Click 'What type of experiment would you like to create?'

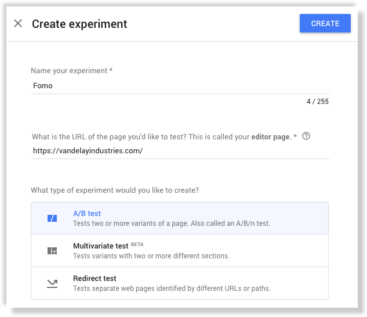[x=115, y=190]
